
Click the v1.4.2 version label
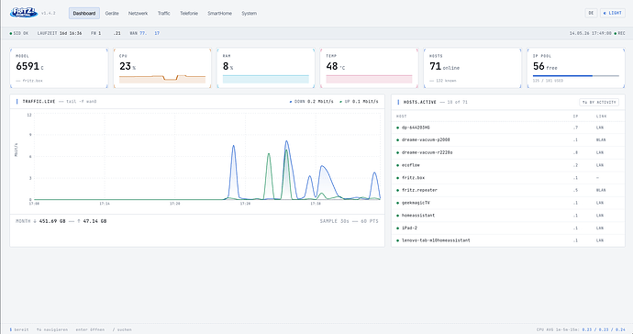point(48,14)
